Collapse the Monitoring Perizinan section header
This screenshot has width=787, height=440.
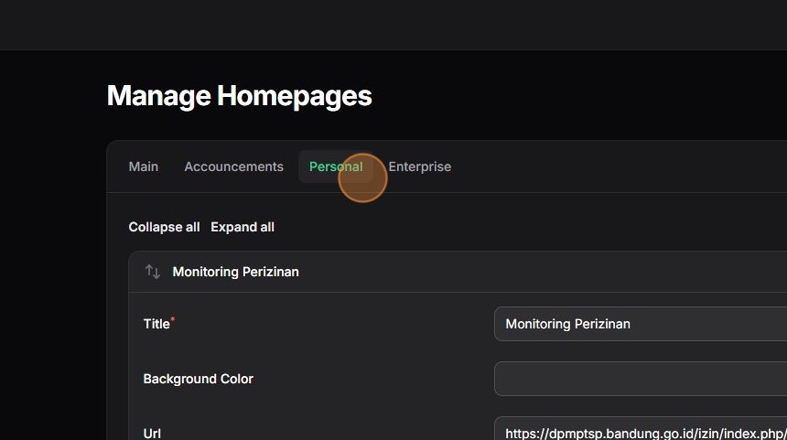pyautogui.click(x=458, y=272)
